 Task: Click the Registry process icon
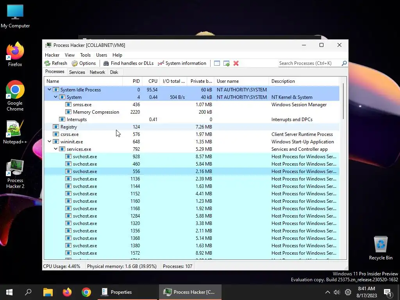(x=55, y=127)
